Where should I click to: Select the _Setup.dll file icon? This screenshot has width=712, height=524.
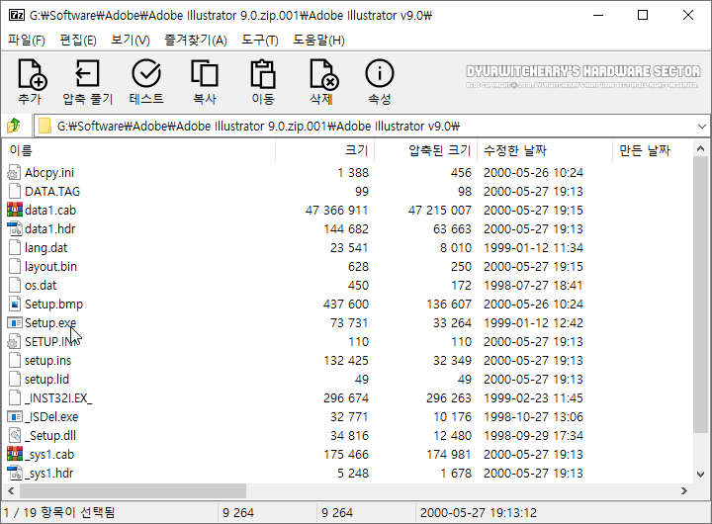click(15, 435)
